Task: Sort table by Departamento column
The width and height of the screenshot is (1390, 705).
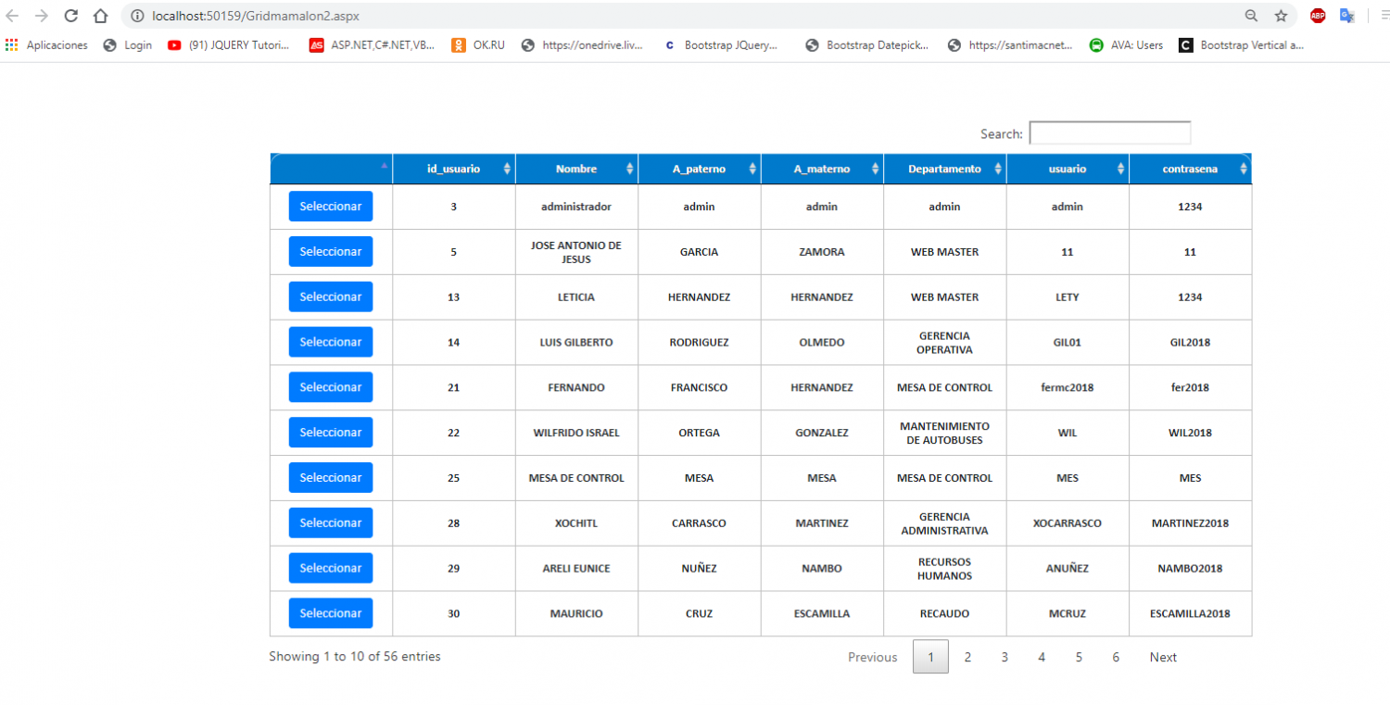Action: click(x=945, y=169)
